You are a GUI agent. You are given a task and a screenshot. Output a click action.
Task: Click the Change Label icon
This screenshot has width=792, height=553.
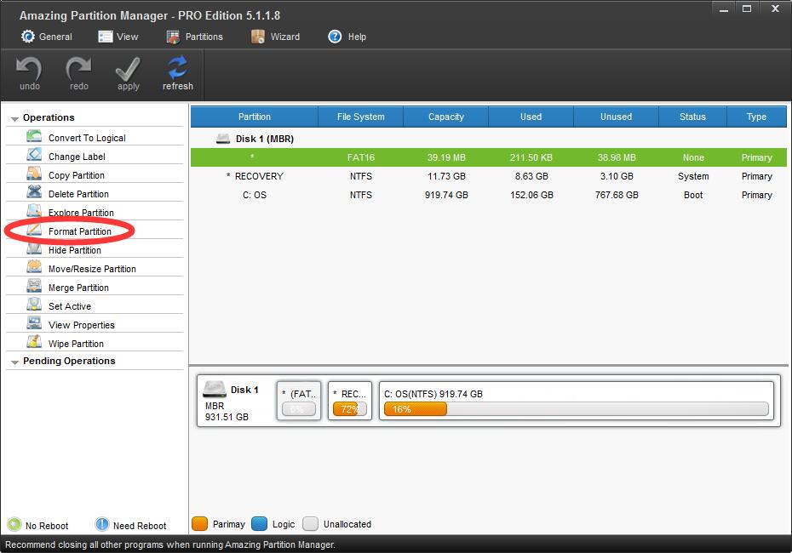pyautogui.click(x=34, y=155)
